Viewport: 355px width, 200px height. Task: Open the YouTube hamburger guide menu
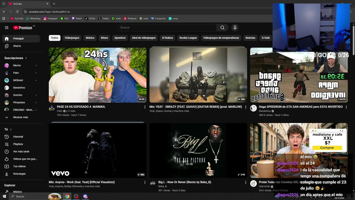(7, 27)
